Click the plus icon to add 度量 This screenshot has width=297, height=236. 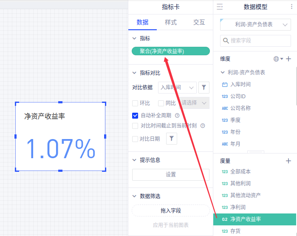[289, 161]
